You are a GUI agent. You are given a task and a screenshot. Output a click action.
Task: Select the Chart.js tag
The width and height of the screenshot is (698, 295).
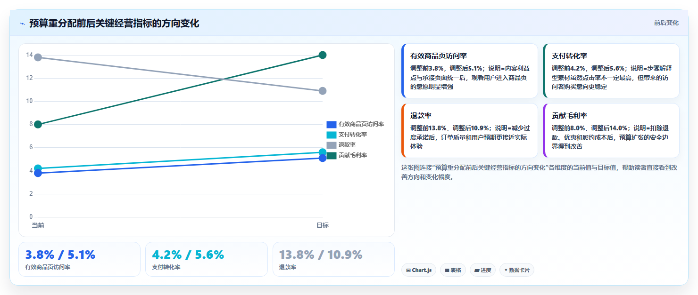coord(419,270)
